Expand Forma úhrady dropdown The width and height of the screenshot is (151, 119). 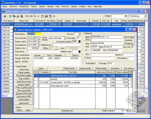pos(65,38)
